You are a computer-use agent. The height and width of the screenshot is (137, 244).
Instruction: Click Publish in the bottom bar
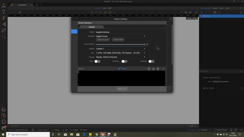tap(74, 130)
